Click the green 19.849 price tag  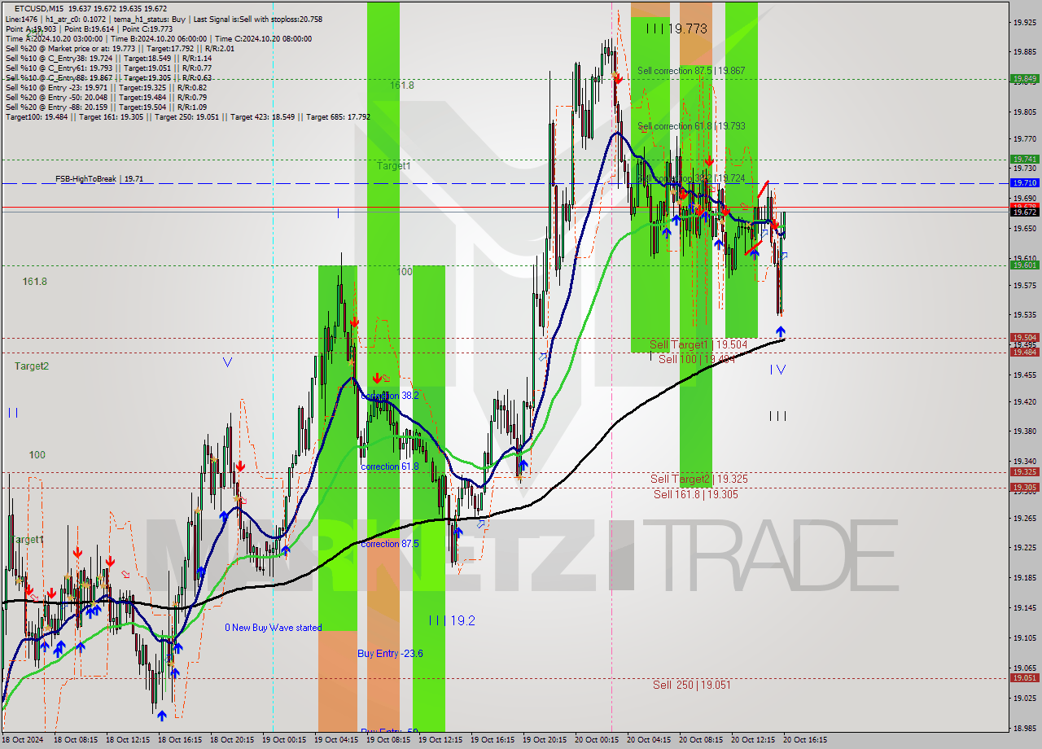[x=1024, y=79]
